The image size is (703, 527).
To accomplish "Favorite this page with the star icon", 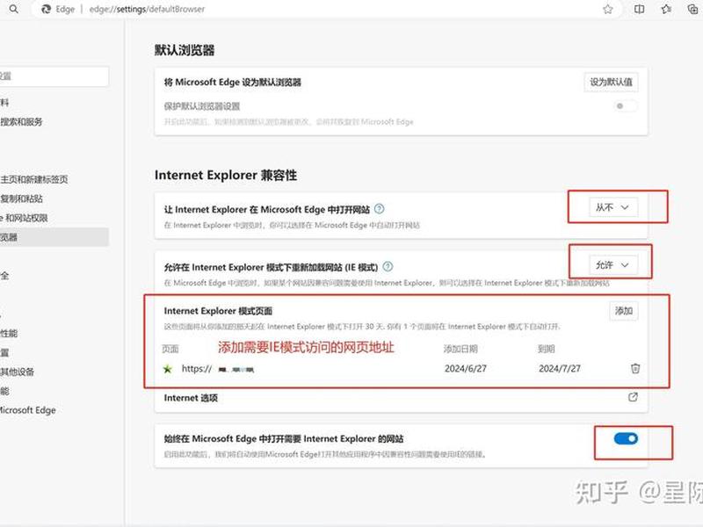I will tap(607, 10).
